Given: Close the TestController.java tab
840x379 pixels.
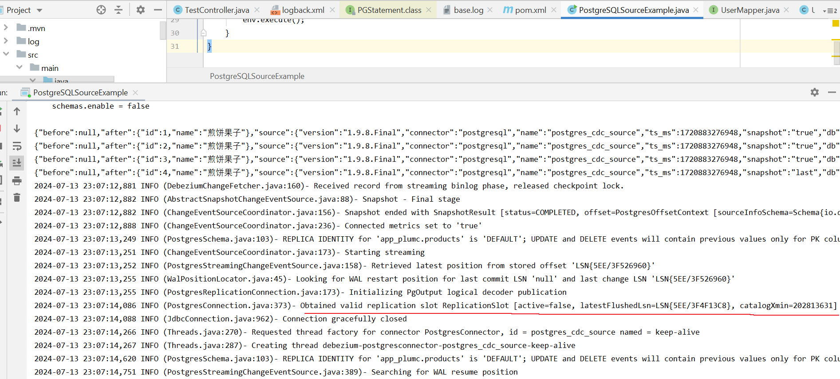Looking at the screenshot, I should tap(257, 10).
